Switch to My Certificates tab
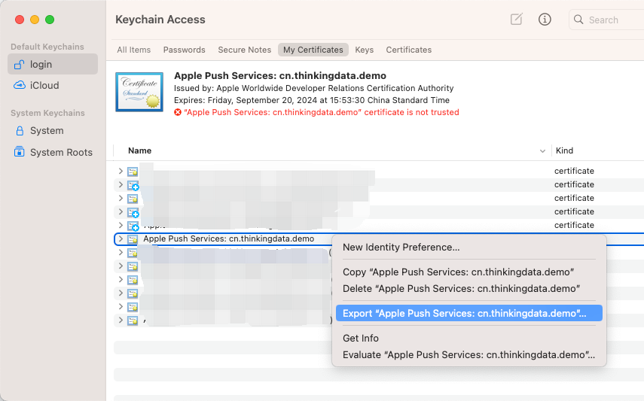 point(313,50)
